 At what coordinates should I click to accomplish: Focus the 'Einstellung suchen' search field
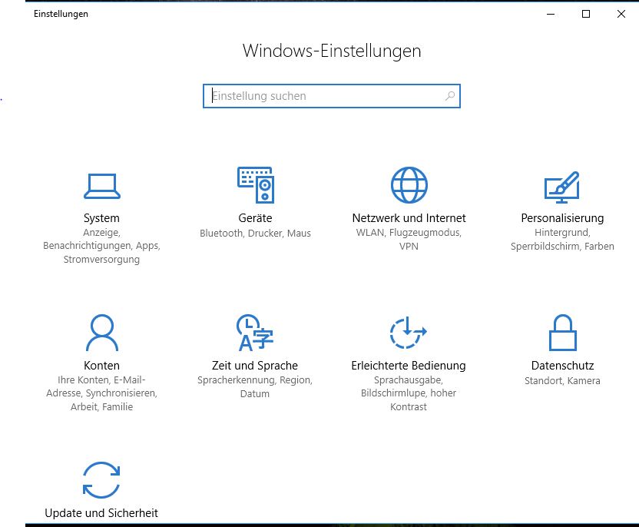coord(323,96)
